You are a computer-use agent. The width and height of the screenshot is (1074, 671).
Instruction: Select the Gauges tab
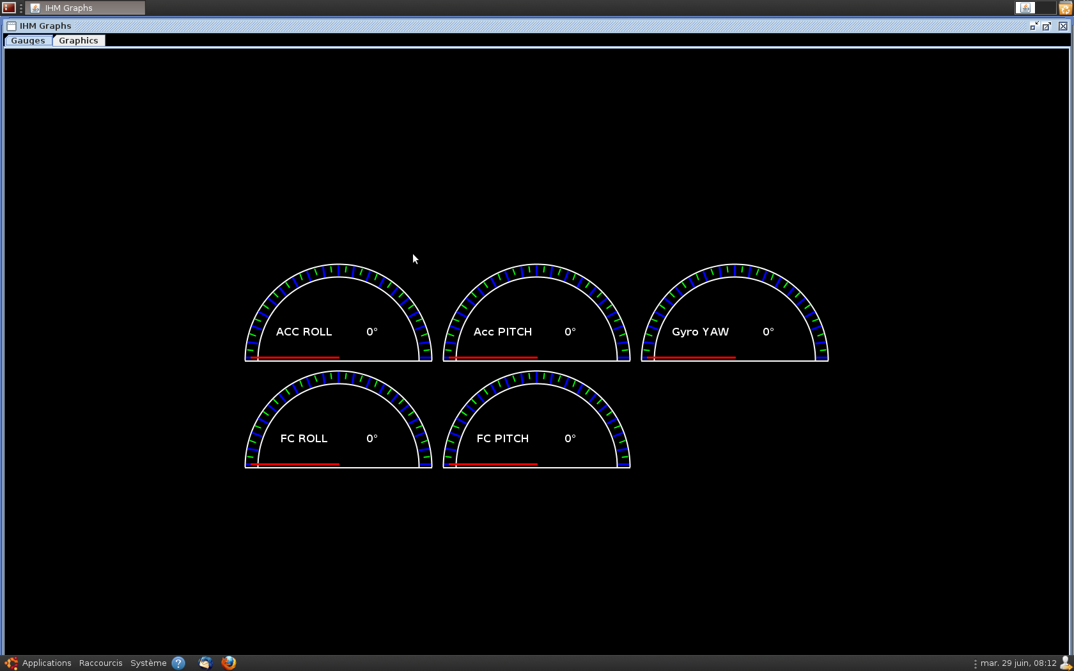pos(28,40)
